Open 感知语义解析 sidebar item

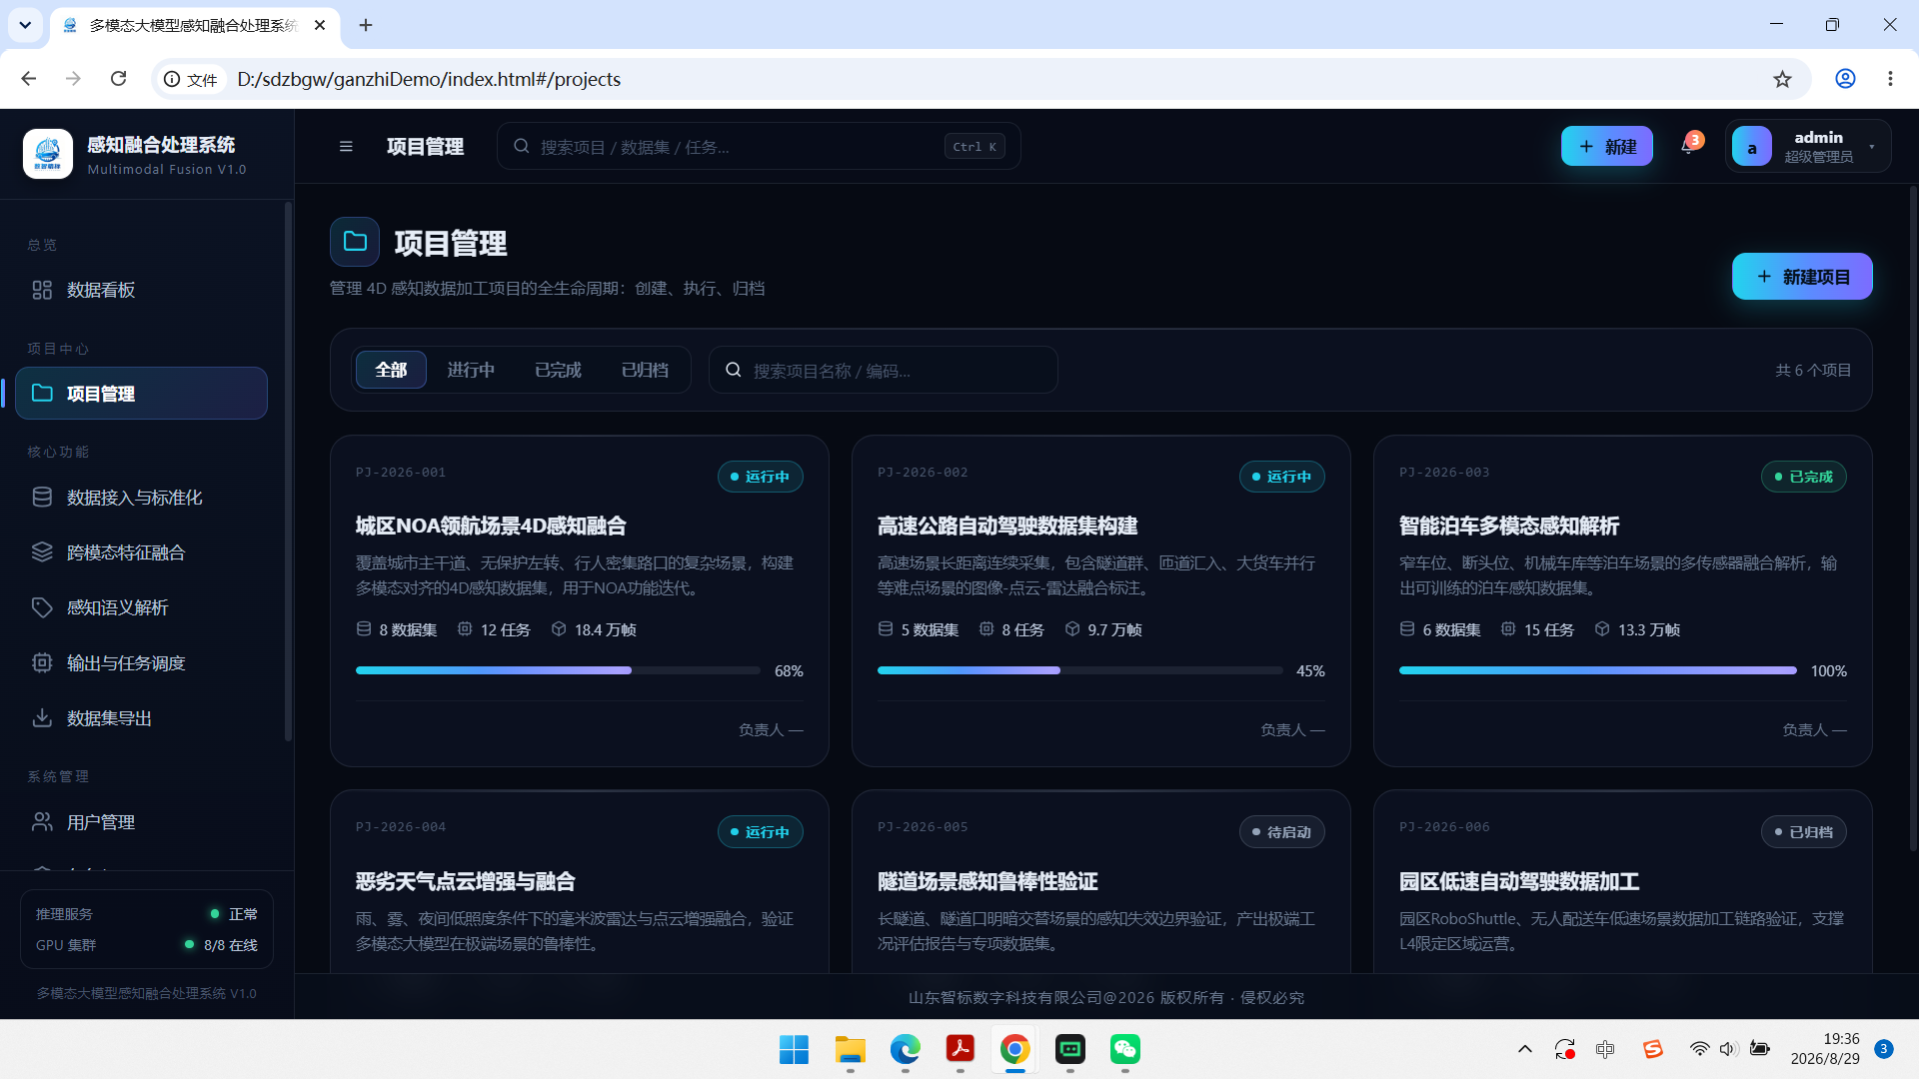coord(141,607)
